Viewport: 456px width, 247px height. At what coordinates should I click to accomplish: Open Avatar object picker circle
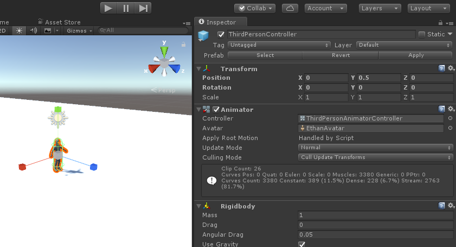(450, 128)
